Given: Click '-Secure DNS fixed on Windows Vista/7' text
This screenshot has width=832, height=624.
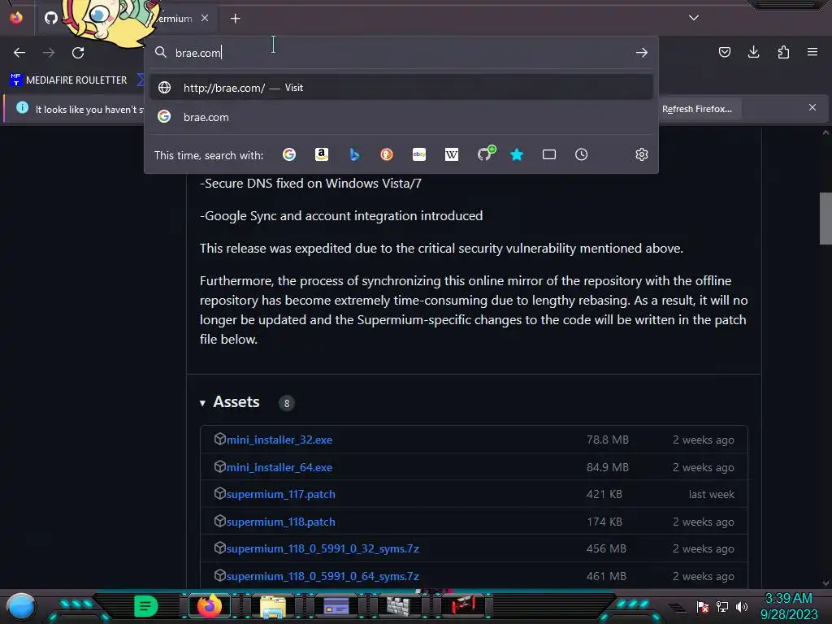Looking at the screenshot, I should coord(310,184).
